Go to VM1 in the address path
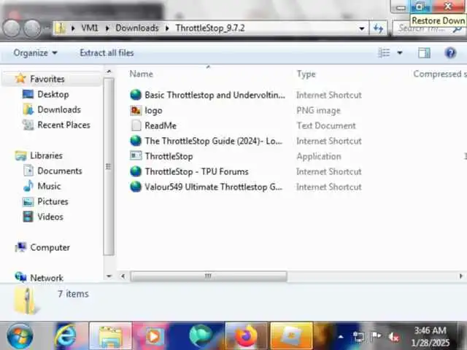Image resolution: width=467 pixels, height=350 pixels. pyautogui.click(x=90, y=28)
